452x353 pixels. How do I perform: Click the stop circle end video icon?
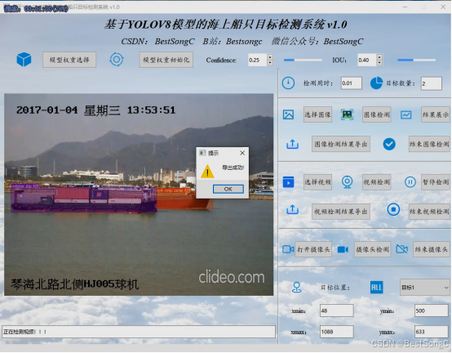click(393, 209)
